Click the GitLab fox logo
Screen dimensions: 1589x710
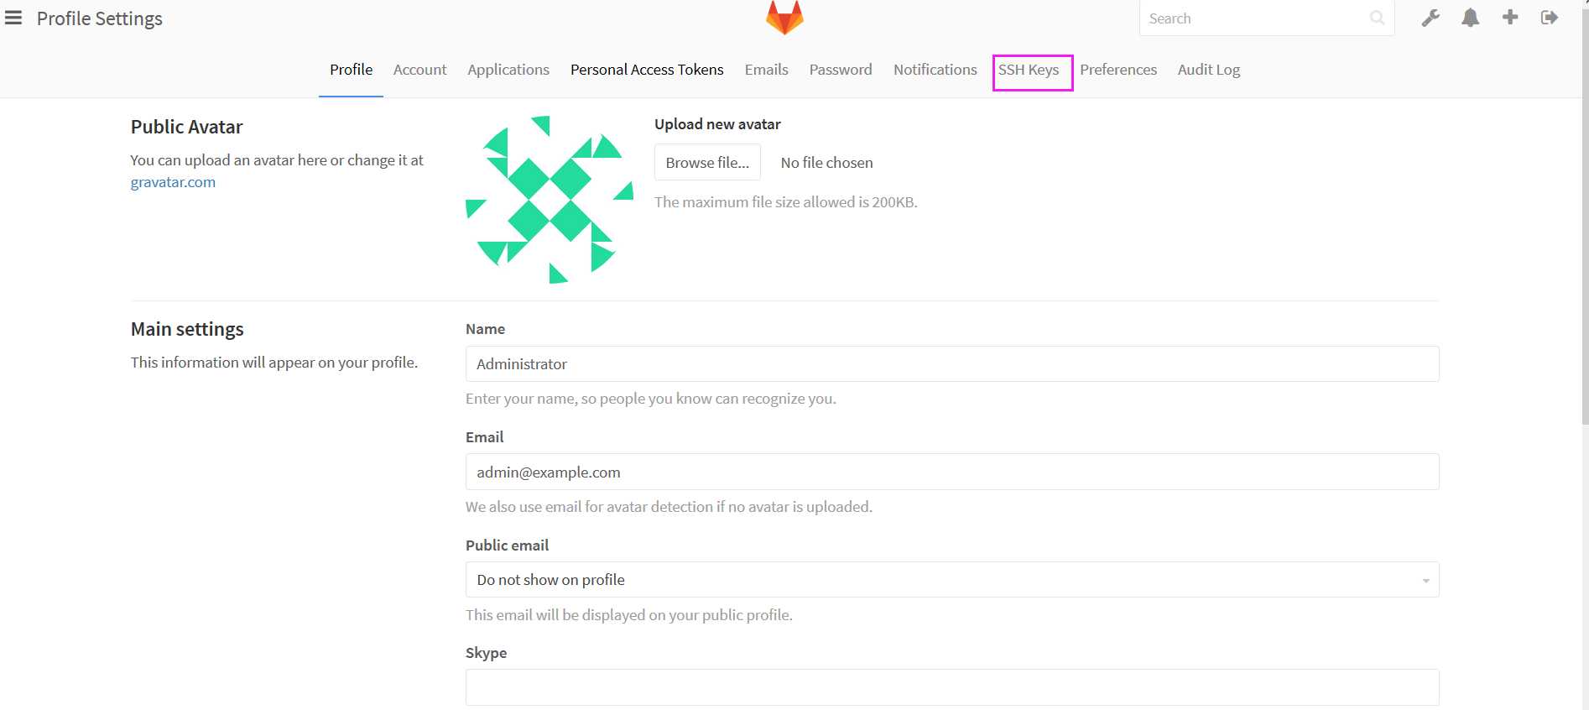(784, 18)
